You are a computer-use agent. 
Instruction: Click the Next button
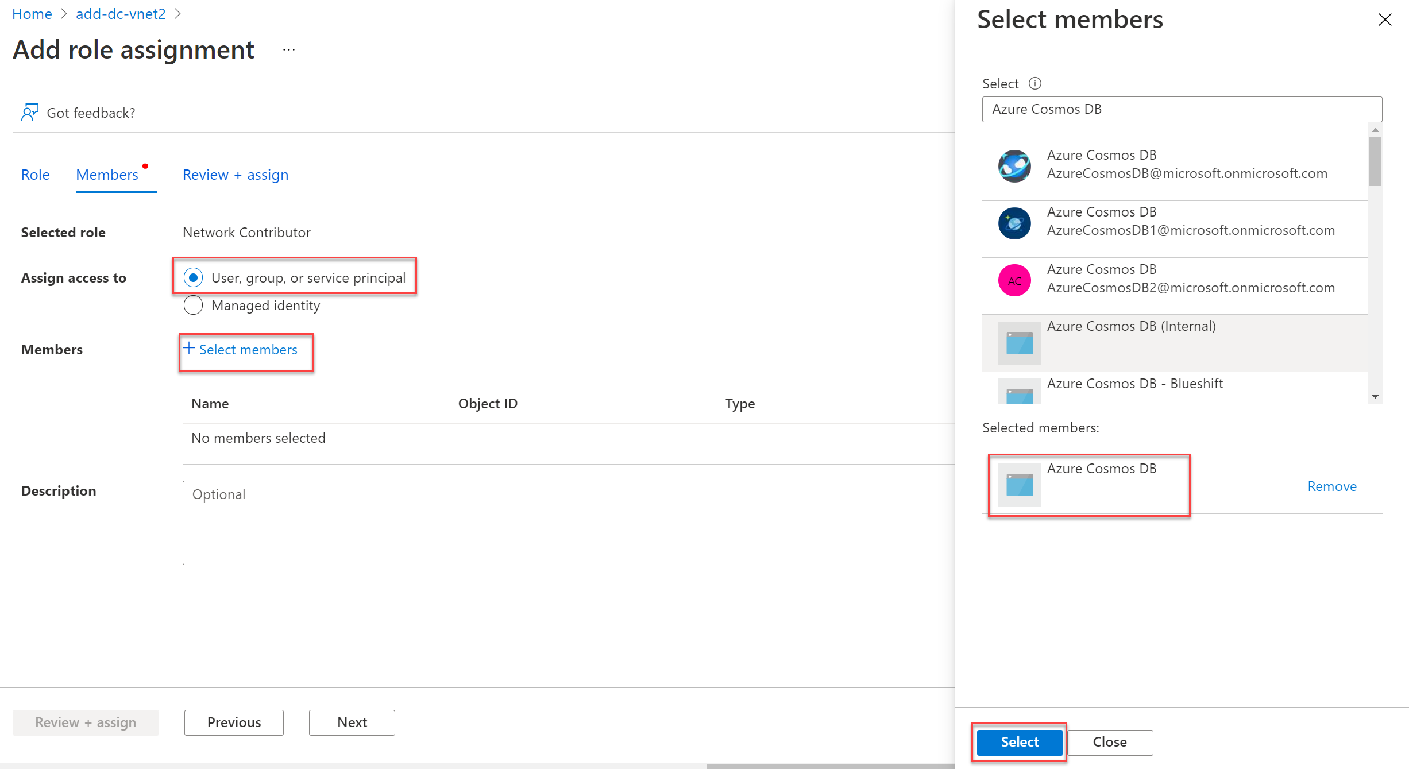[x=352, y=722]
